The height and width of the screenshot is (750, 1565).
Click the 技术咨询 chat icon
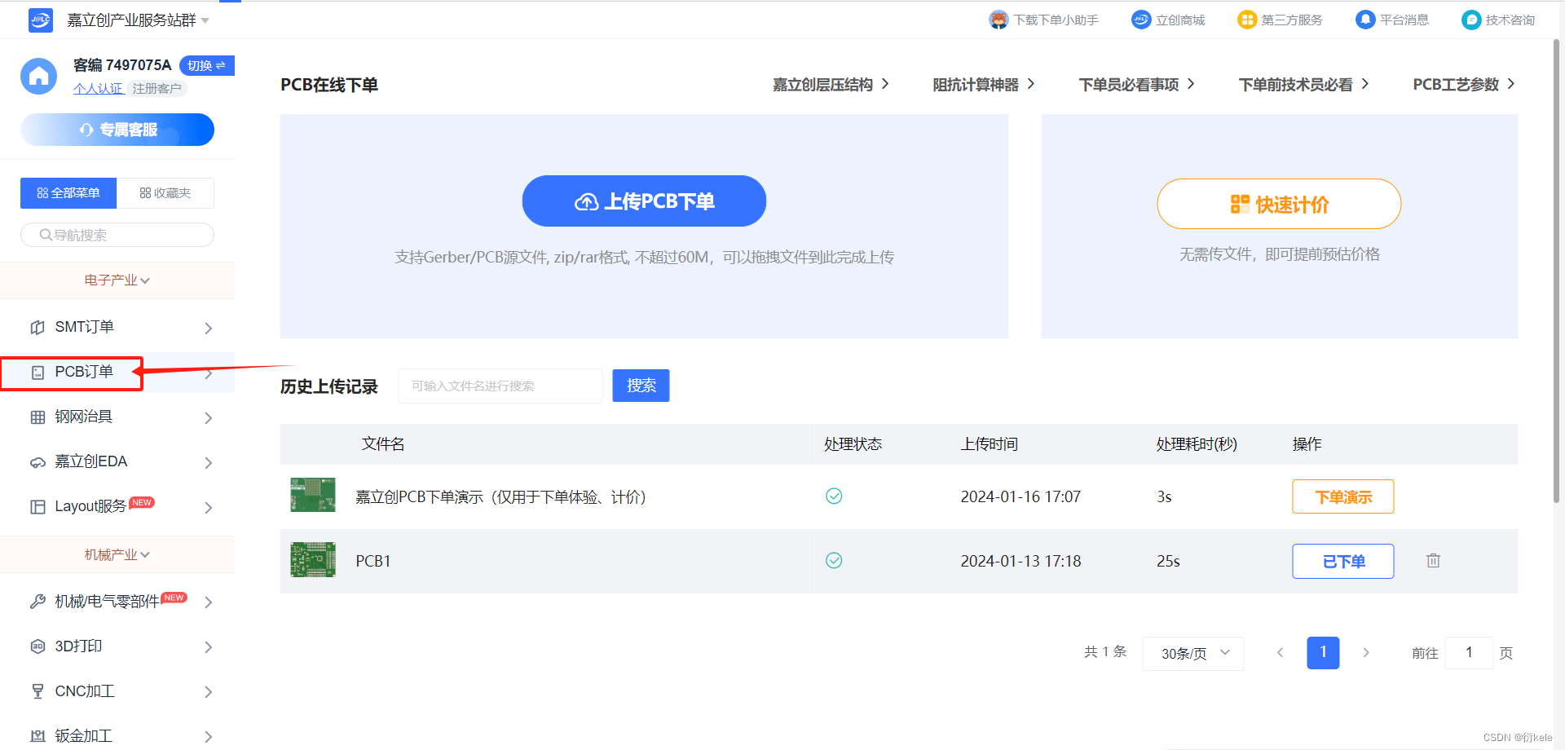tap(1471, 20)
